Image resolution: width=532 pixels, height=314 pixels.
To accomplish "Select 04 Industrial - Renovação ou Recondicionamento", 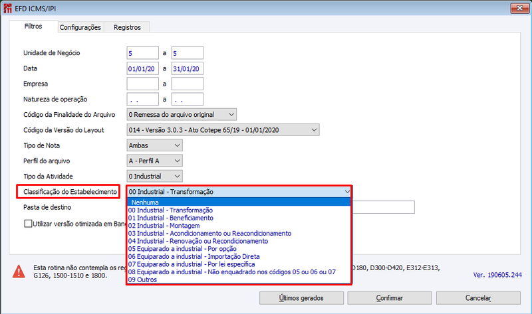I will (239, 241).
